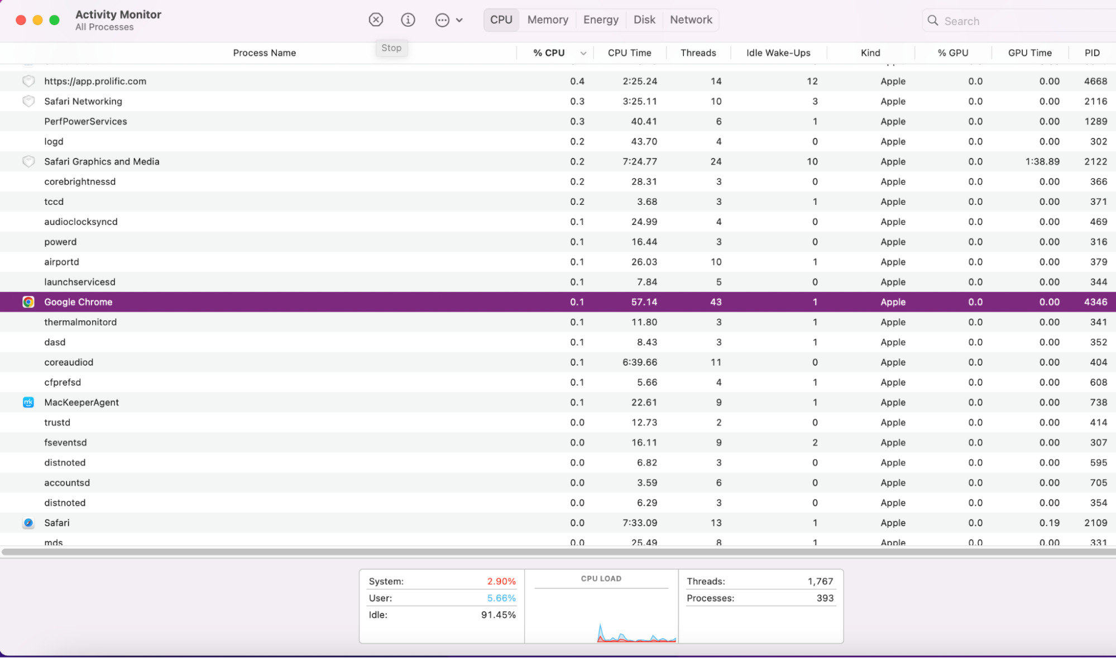Screen dimensions: 1116x658
Task: Sort by PID column header
Action: tap(1092, 52)
